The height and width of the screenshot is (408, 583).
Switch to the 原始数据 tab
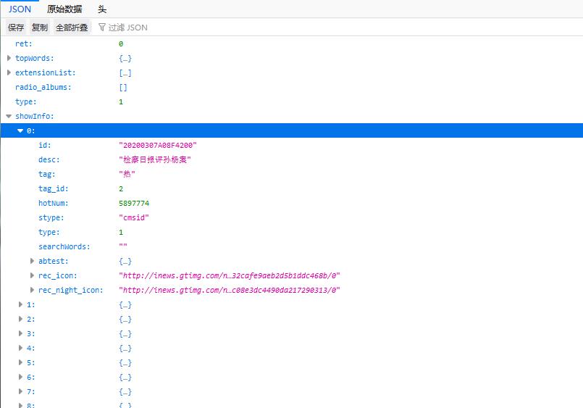pyautogui.click(x=64, y=9)
